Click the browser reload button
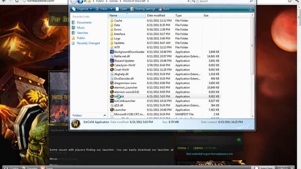Screen dimensions: 301x169 [x=17, y=1]
